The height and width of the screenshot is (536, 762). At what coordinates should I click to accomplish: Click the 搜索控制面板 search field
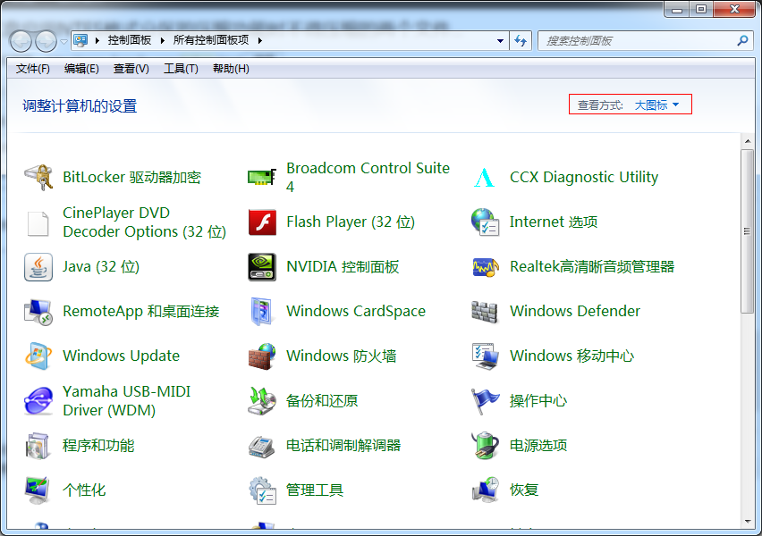coord(637,41)
